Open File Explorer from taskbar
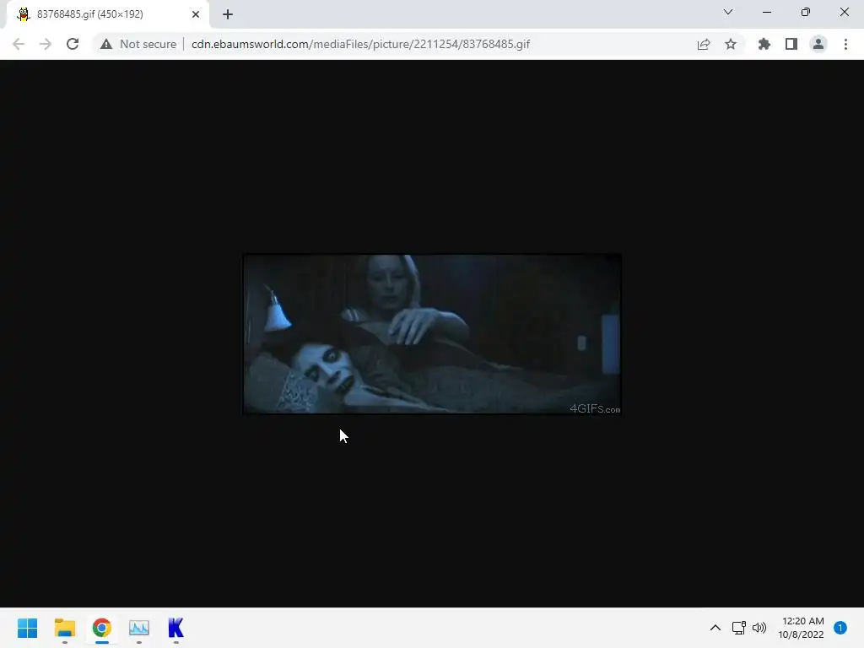This screenshot has width=864, height=648. 64,628
